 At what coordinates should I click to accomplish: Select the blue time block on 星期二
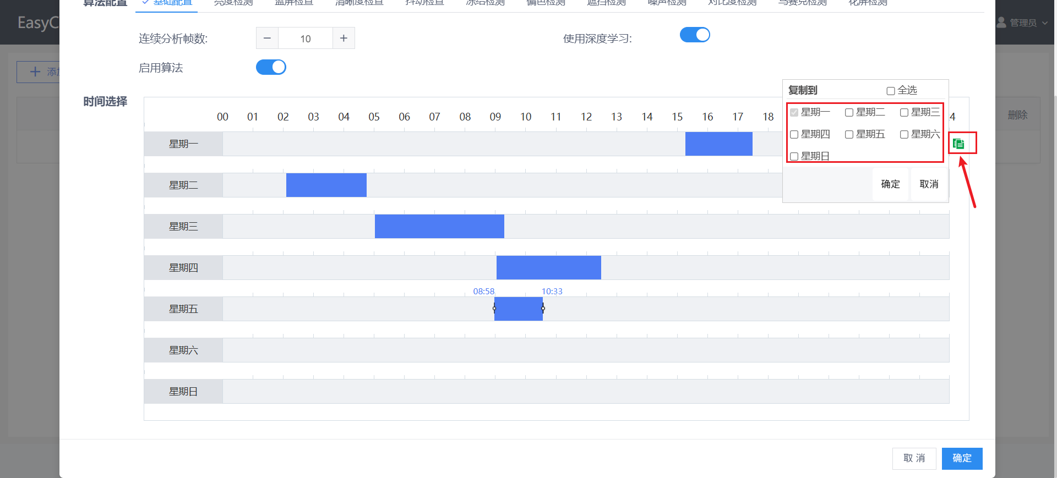pos(326,185)
